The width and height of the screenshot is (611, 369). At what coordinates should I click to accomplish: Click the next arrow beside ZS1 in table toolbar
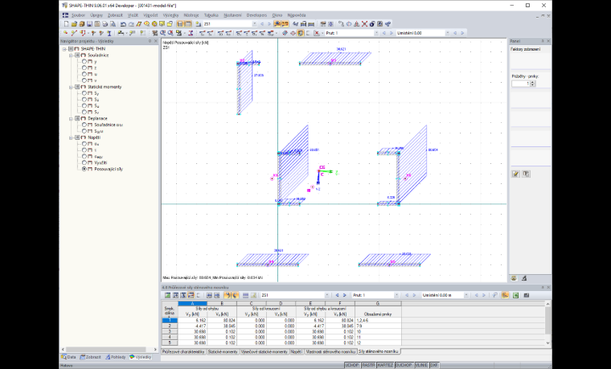[344, 295]
